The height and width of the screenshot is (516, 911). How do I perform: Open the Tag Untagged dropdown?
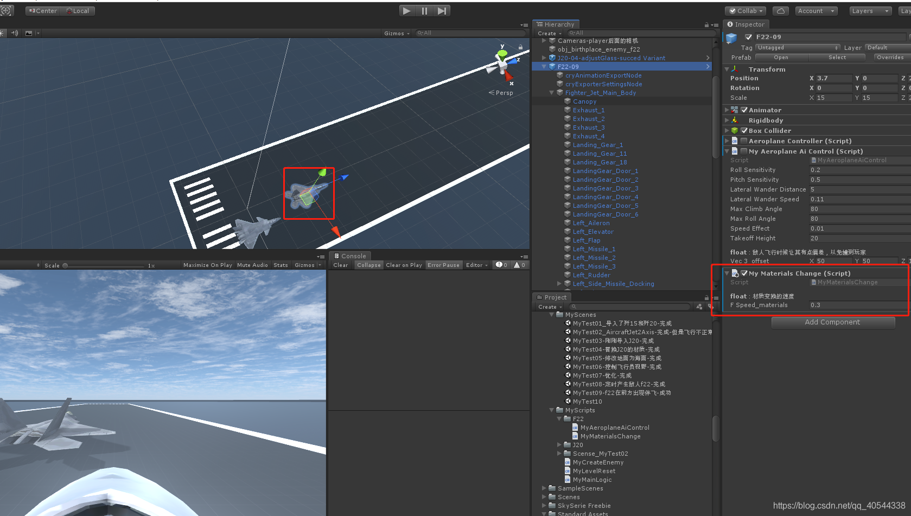[x=798, y=48]
